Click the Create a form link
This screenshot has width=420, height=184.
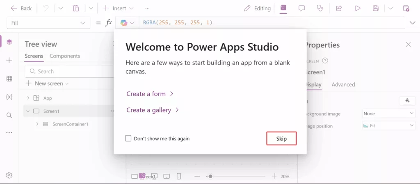click(150, 94)
